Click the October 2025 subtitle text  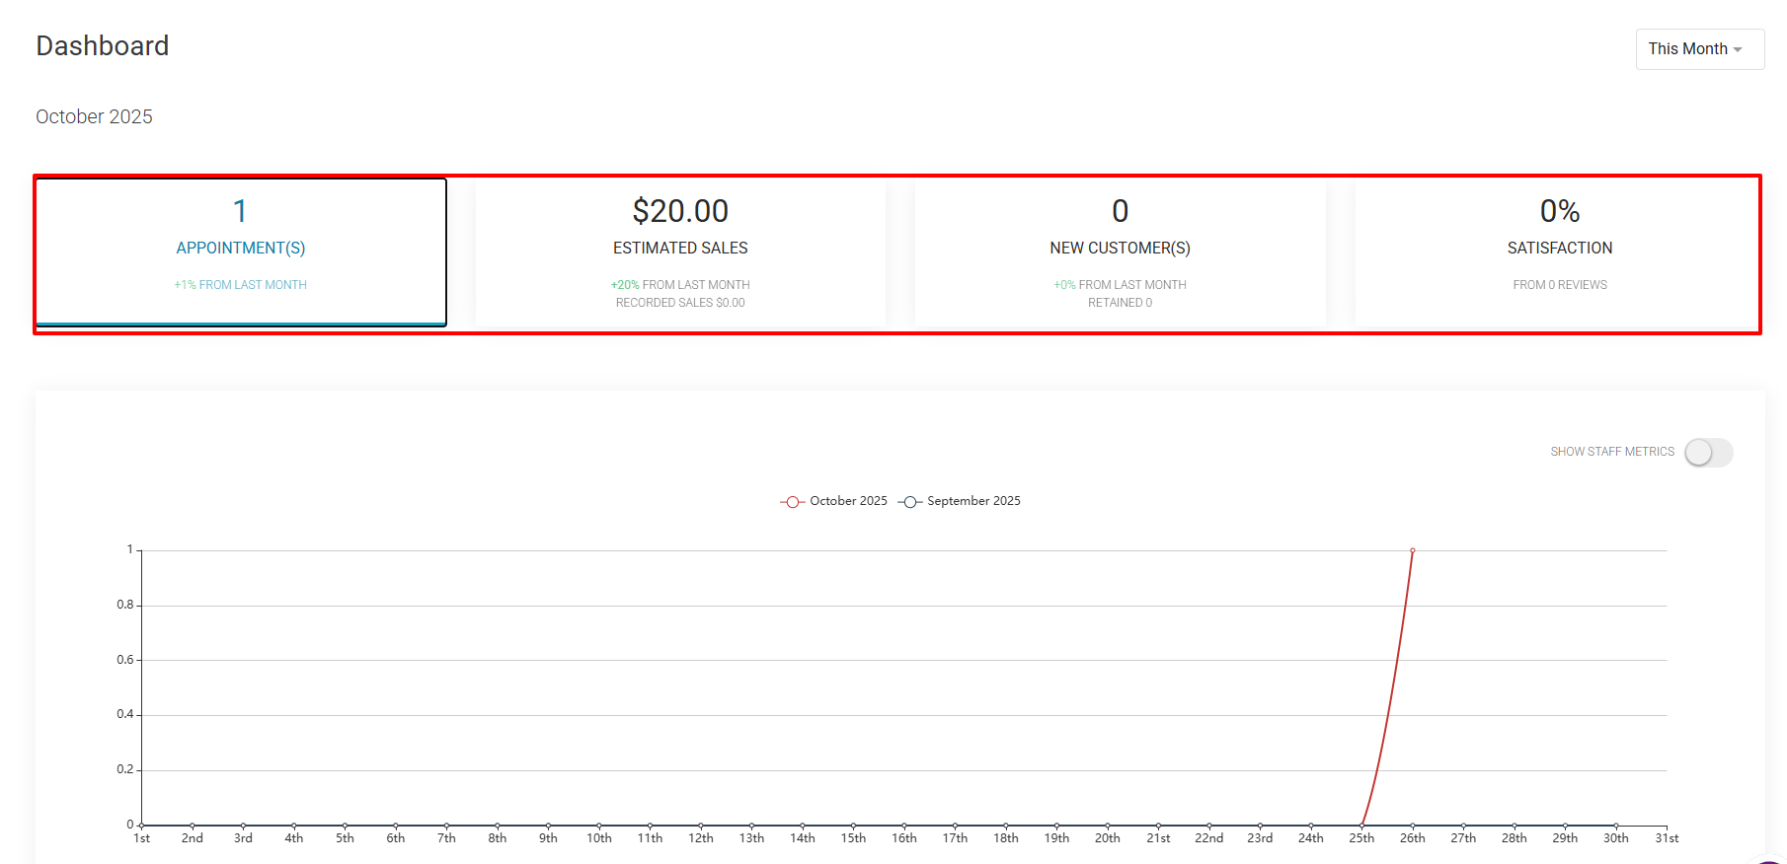[94, 116]
